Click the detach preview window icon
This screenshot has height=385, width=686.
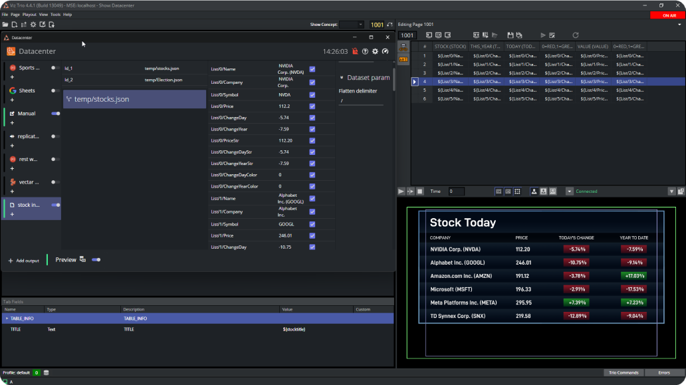pos(681,192)
